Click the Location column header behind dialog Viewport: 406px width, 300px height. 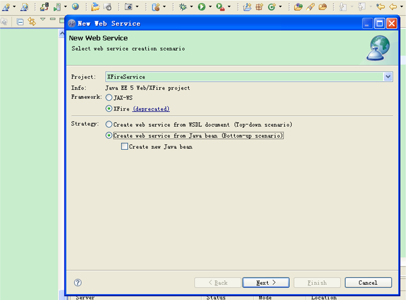(324, 298)
